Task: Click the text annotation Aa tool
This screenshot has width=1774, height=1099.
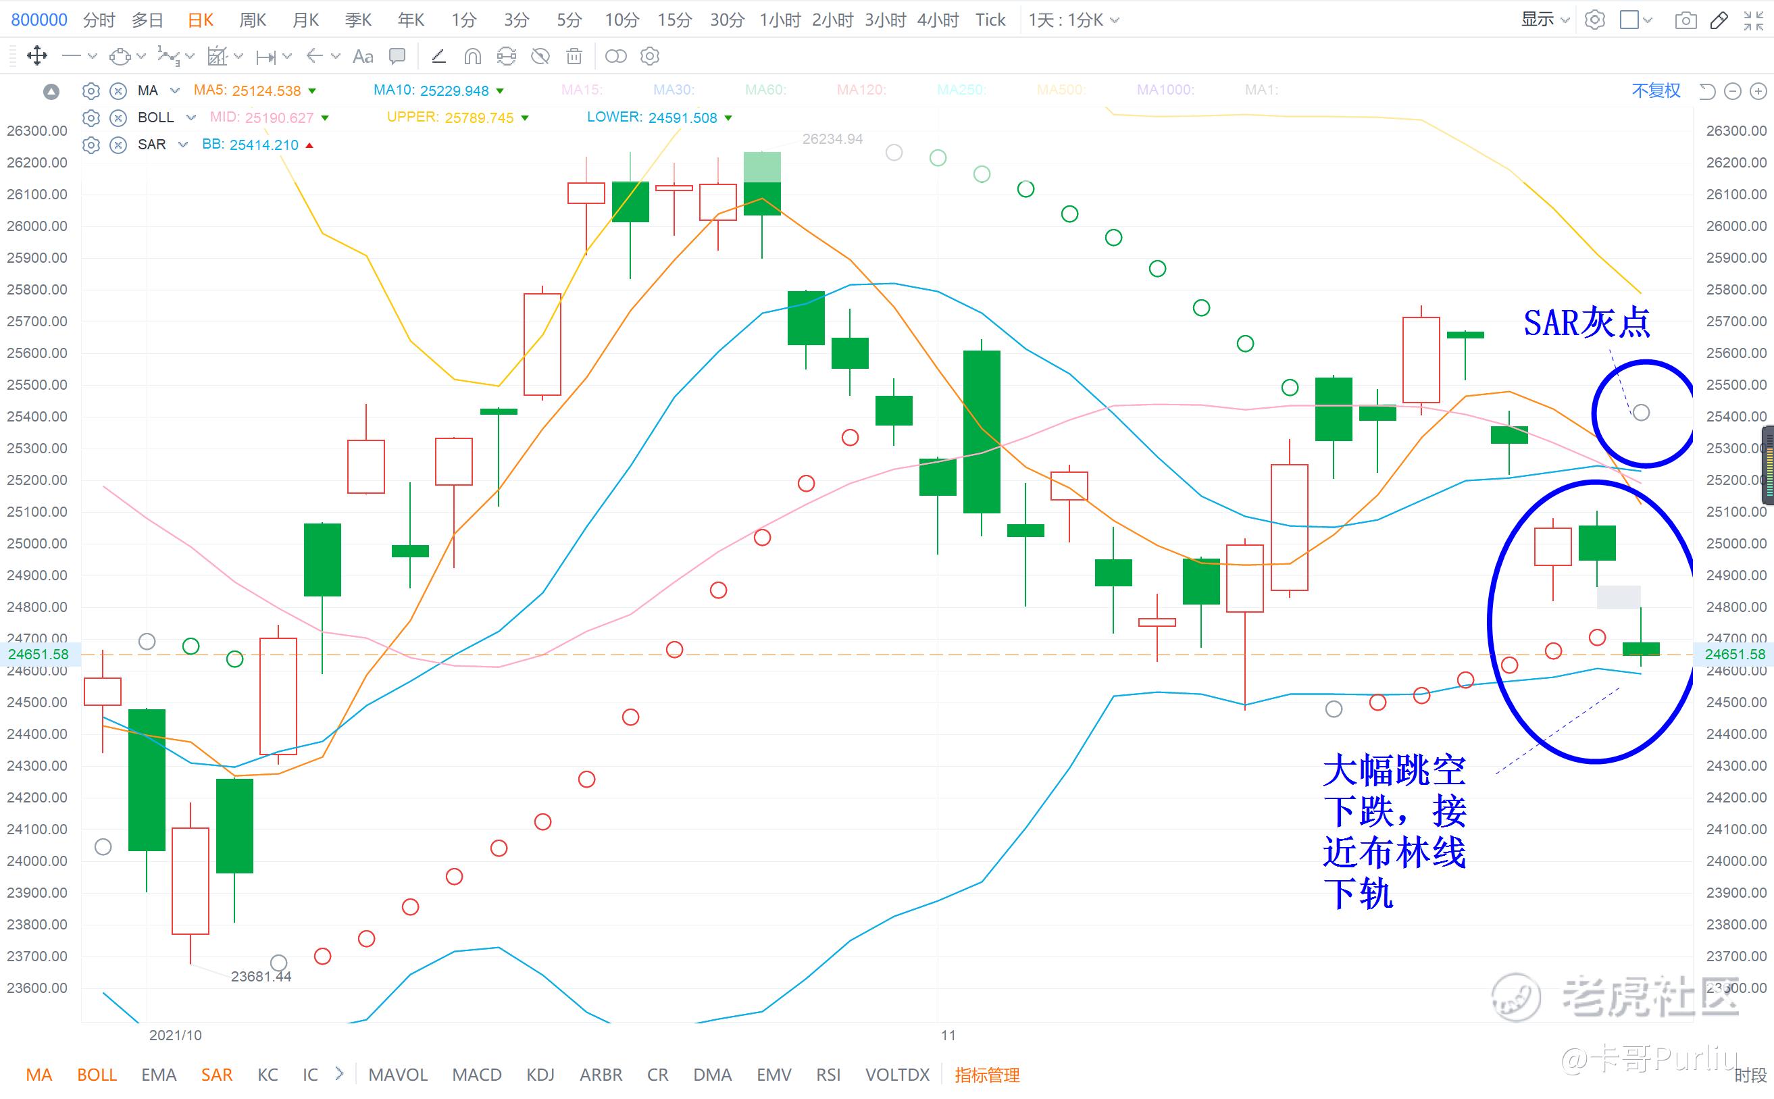Action: pos(362,56)
